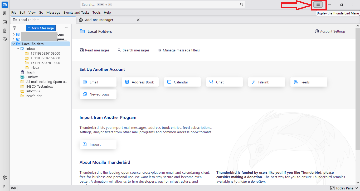The image size is (360, 191).
Task: Set up an Address Book
Action: (x=140, y=82)
